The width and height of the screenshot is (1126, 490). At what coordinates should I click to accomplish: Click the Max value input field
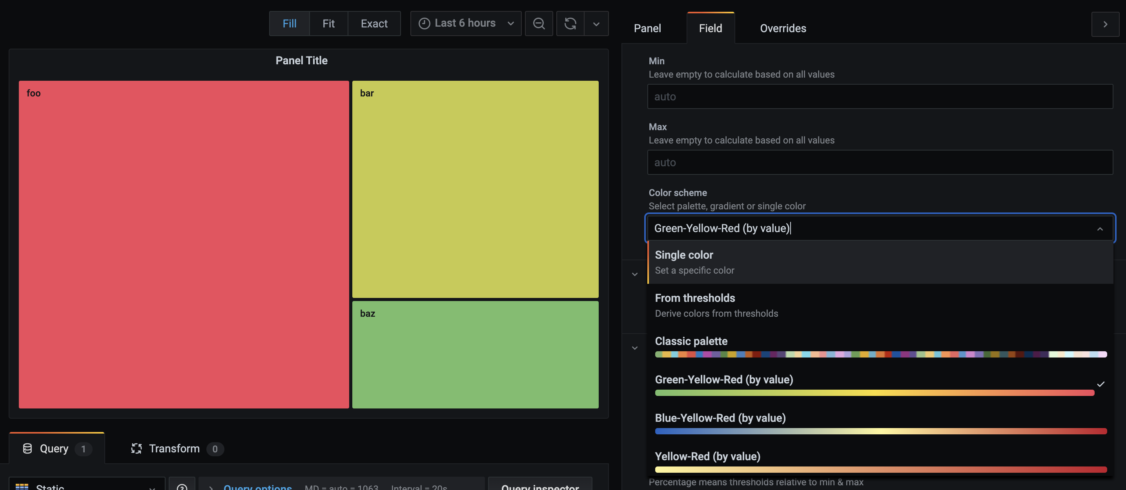(880, 162)
